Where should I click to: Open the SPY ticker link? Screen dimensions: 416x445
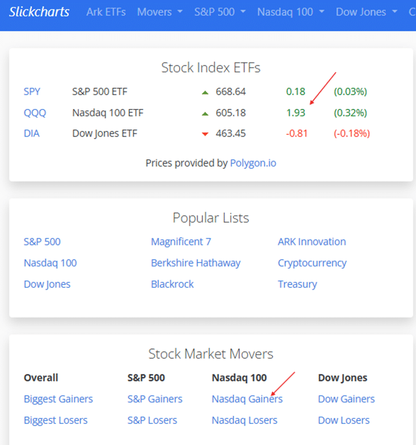[32, 91]
